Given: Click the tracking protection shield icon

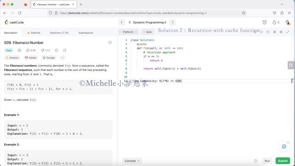Looking at the screenshot, I should pyautogui.click(x=50, y=13).
